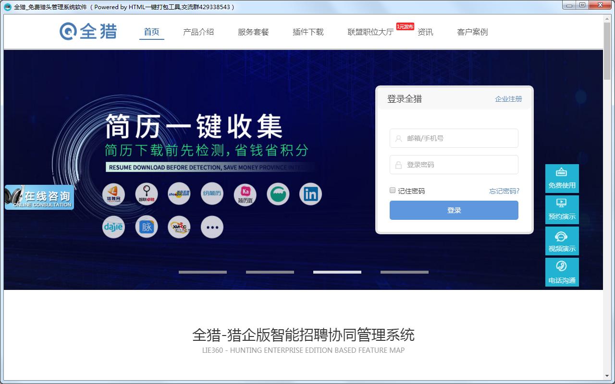Jump to the second banner slide indicator
Viewport: 615px width, 384px height.
click(x=270, y=272)
